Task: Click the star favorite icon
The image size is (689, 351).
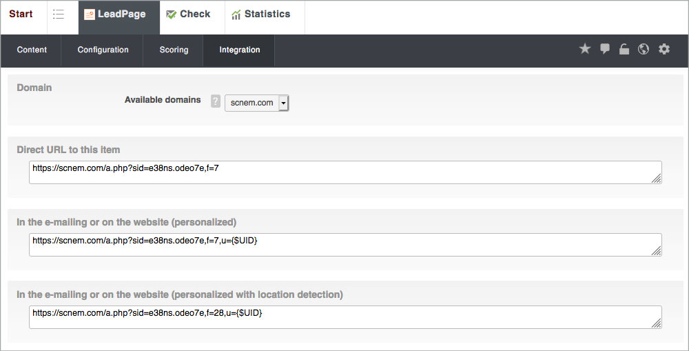Action: (585, 49)
